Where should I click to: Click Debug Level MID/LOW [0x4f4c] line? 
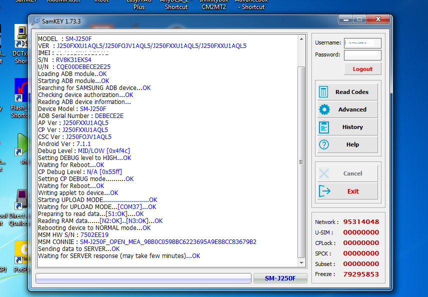point(84,151)
